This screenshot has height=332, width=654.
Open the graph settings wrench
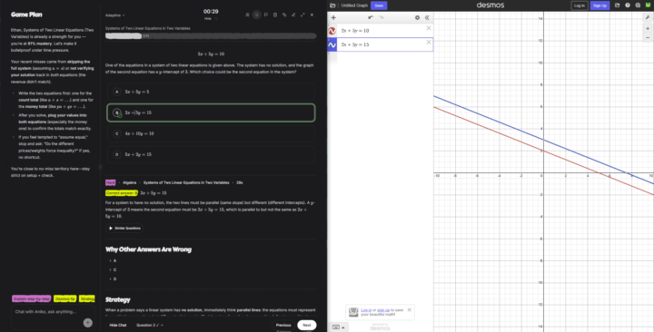(x=648, y=17)
